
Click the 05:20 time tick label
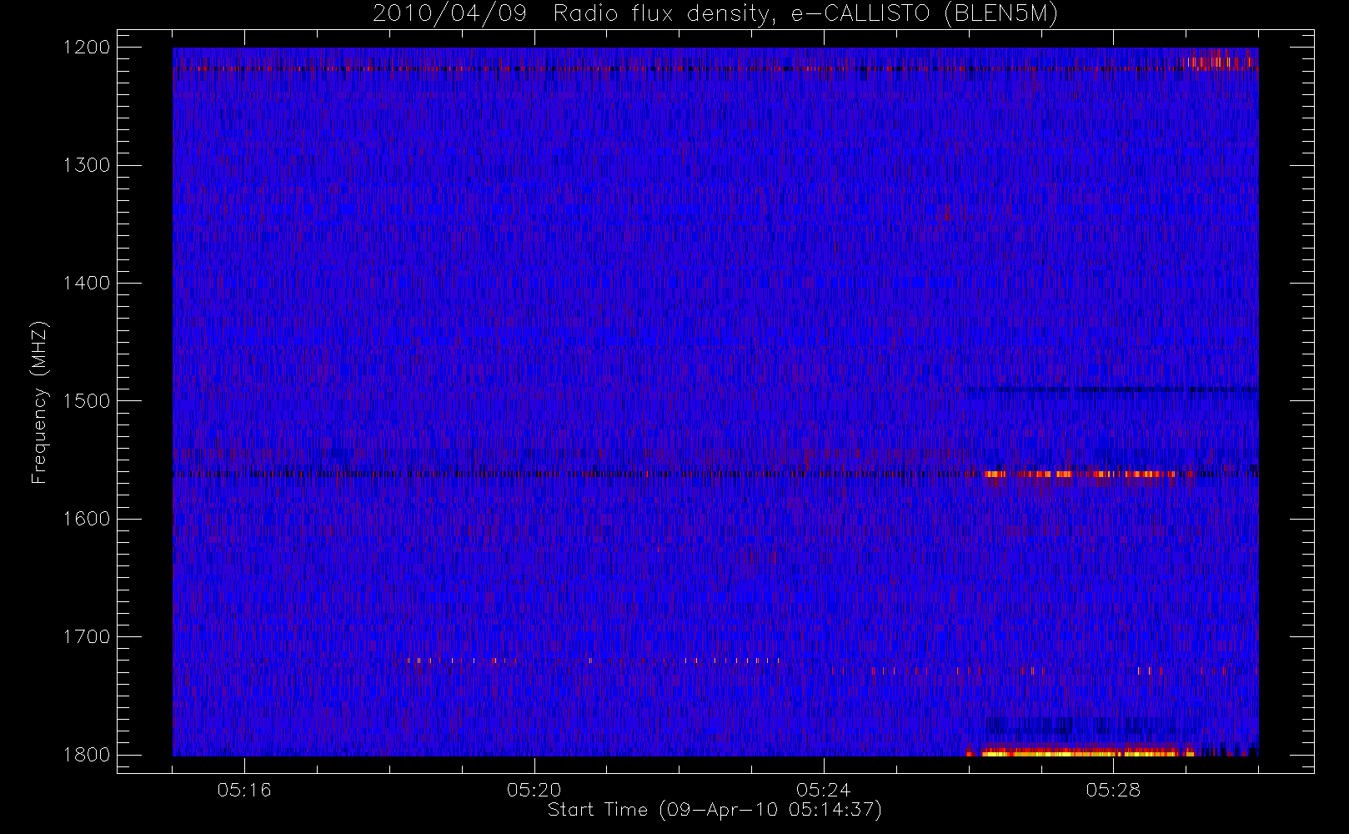click(534, 790)
